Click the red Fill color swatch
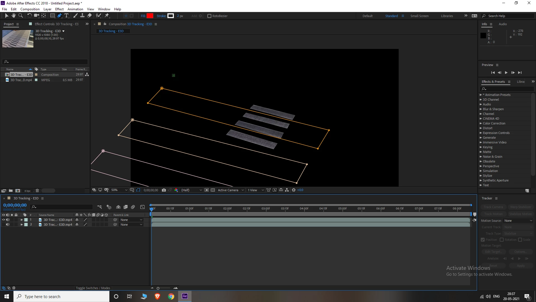 tap(150, 16)
